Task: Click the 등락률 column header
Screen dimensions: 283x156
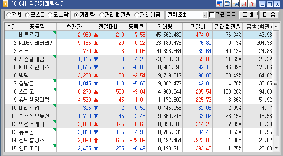Action: coord(136,26)
